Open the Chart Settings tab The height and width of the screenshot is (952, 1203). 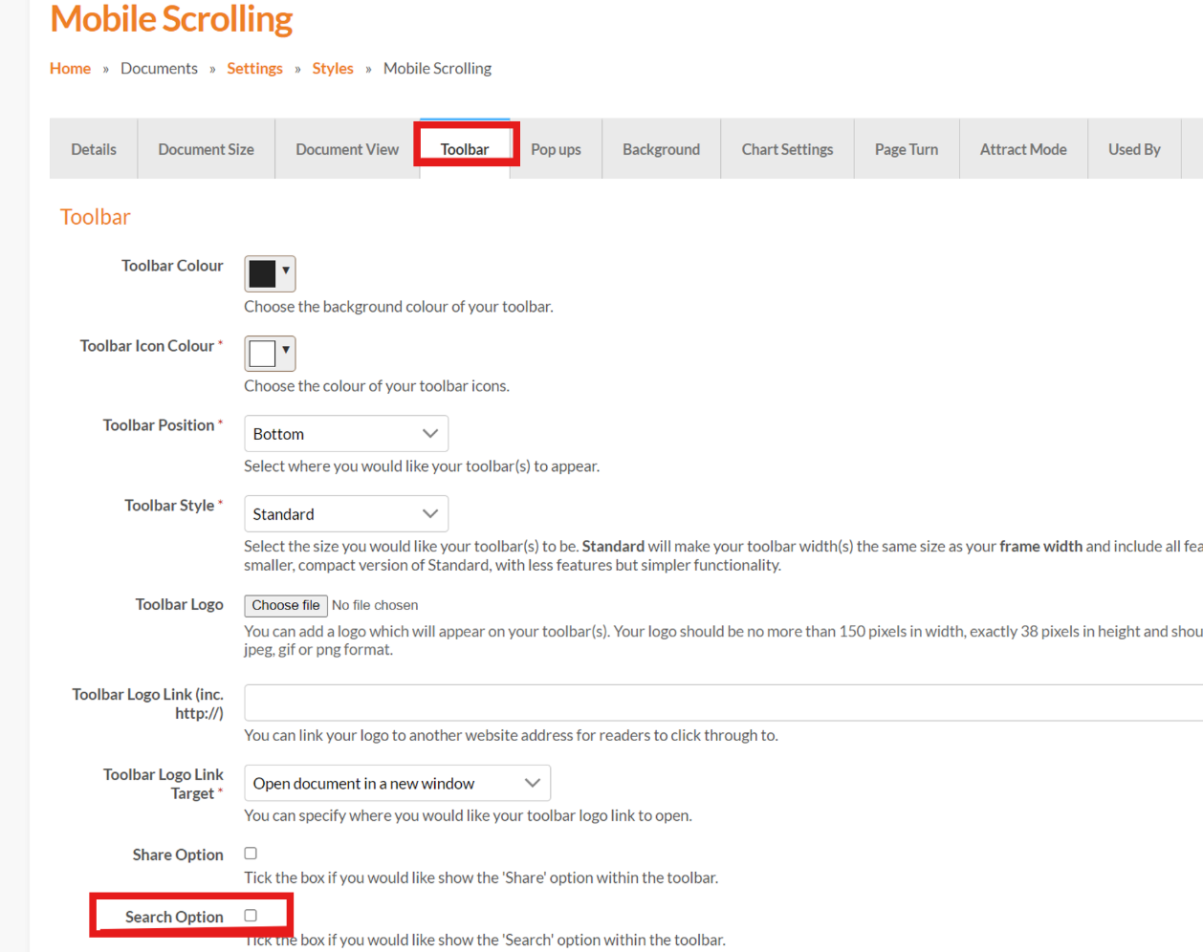(787, 150)
